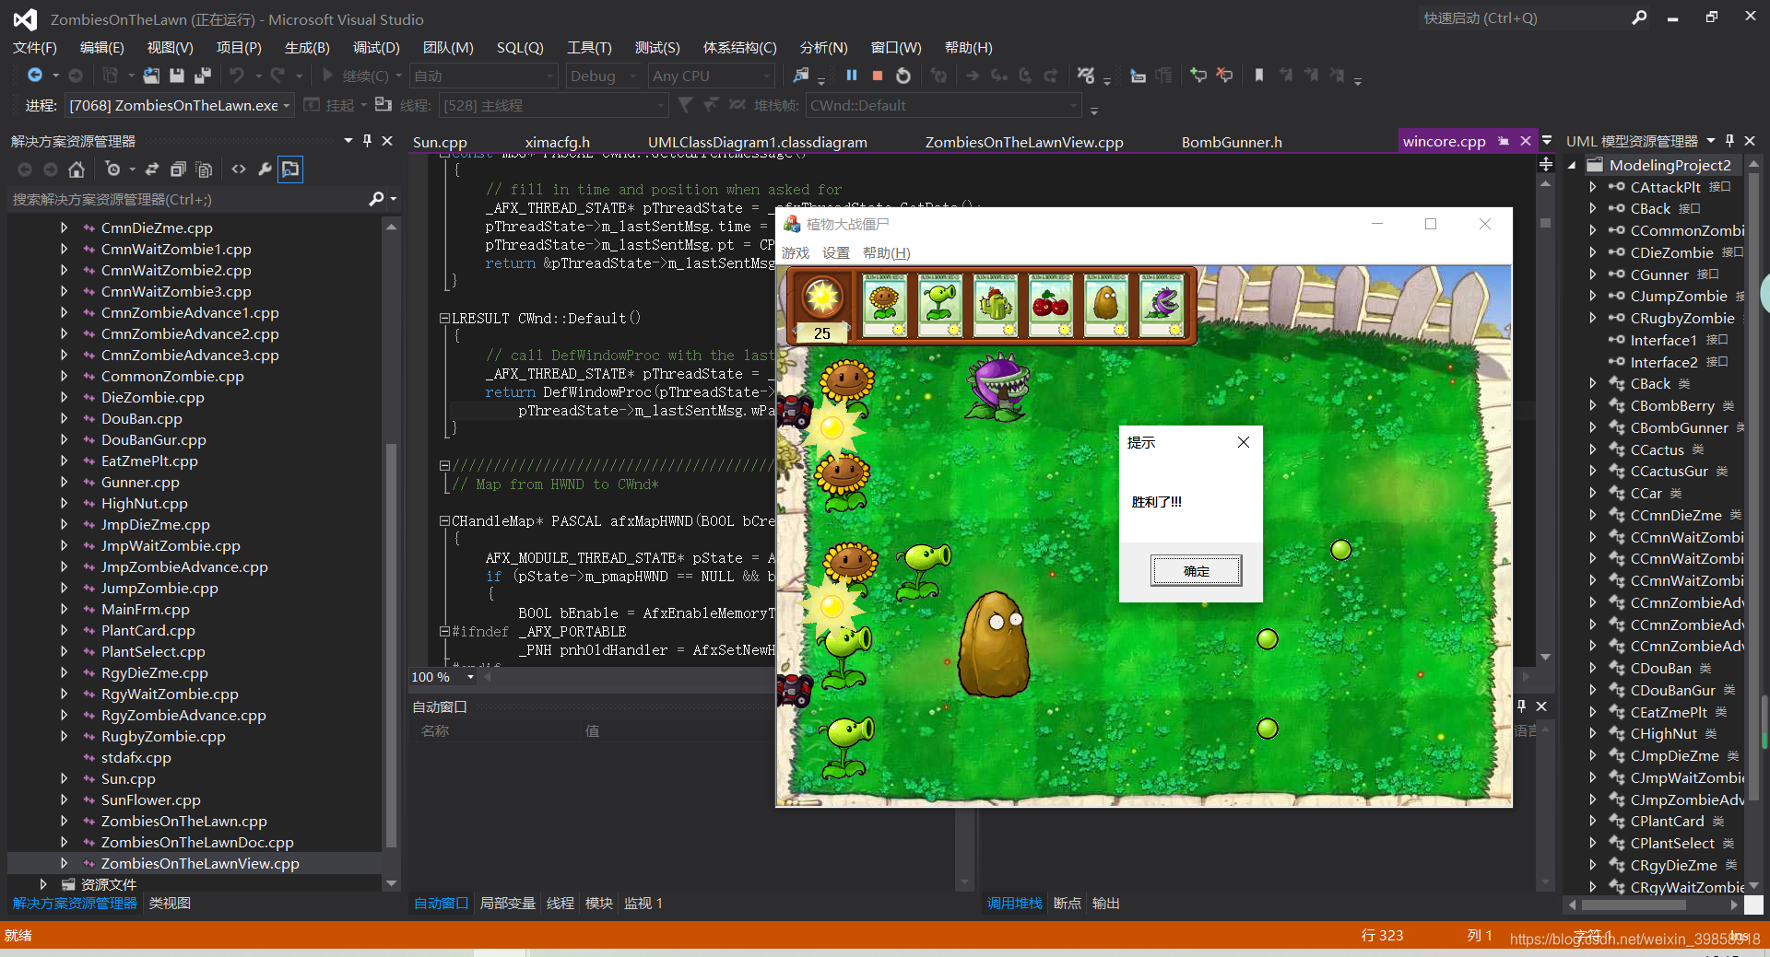Pin the UML Model Explorer panel
The height and width of the screenshot is (957, 1770).
(x=1729, y=141)
